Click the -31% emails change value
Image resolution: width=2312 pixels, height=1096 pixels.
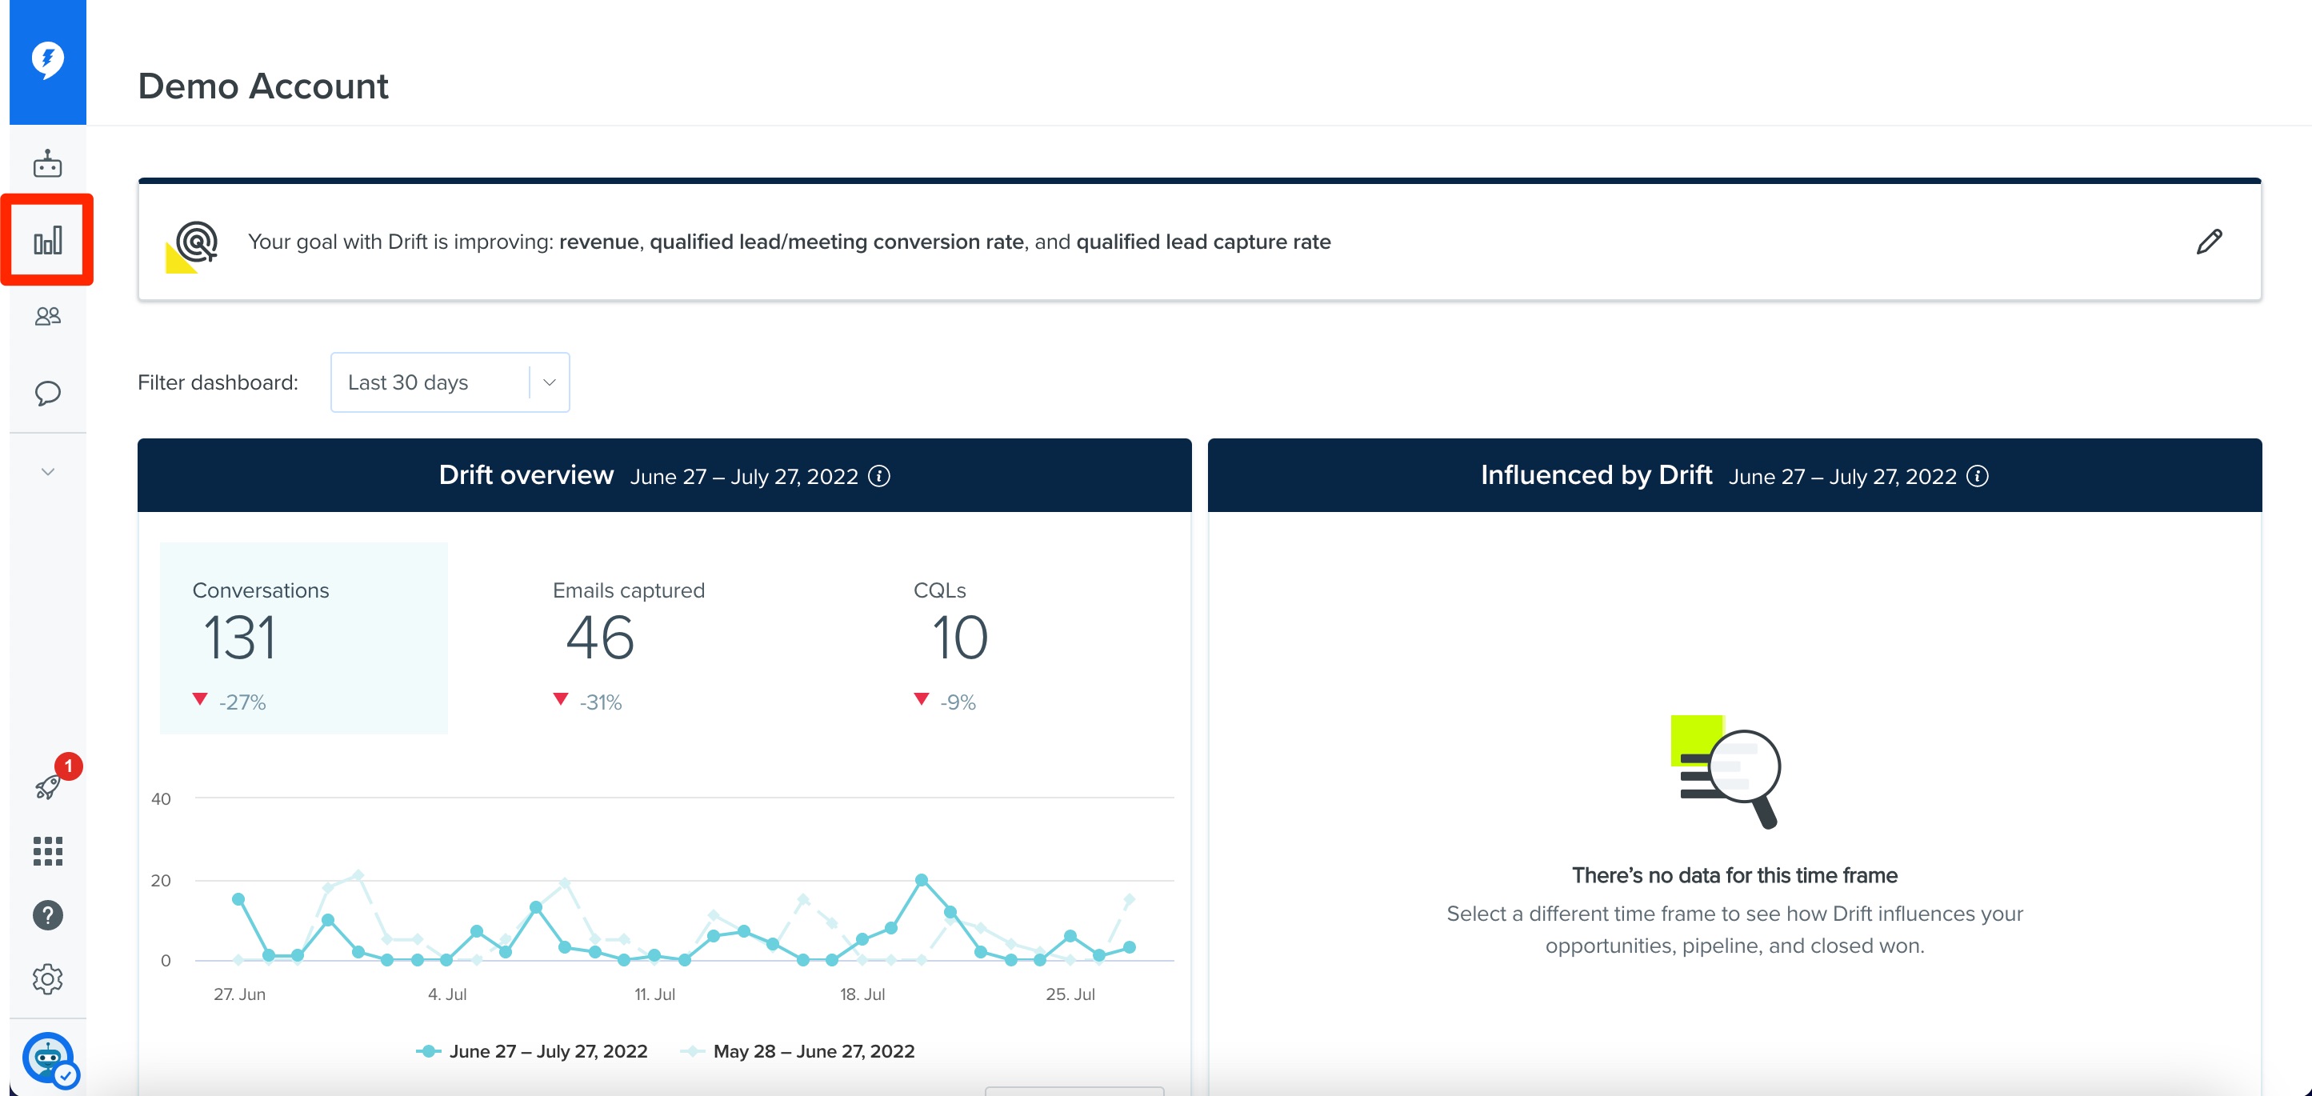click(x=601, y=702)
